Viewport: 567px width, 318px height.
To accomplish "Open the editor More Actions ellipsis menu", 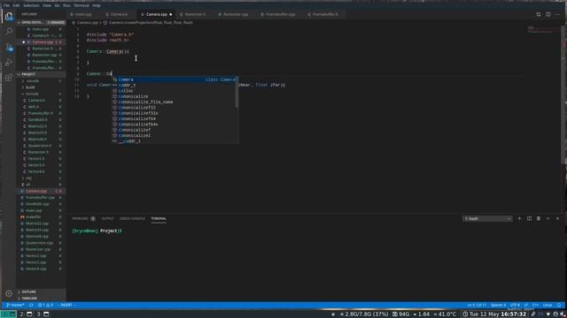I will [557, 14].
